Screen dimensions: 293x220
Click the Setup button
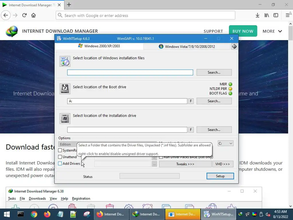(x=220, y=176)
